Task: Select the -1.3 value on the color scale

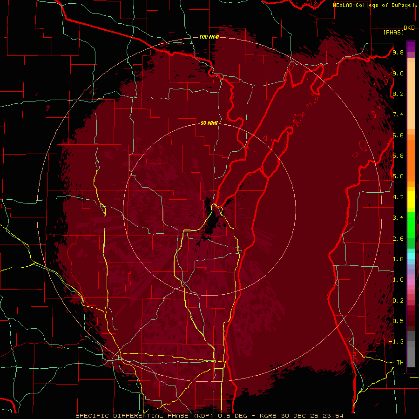Action: [x=396, y=342]
